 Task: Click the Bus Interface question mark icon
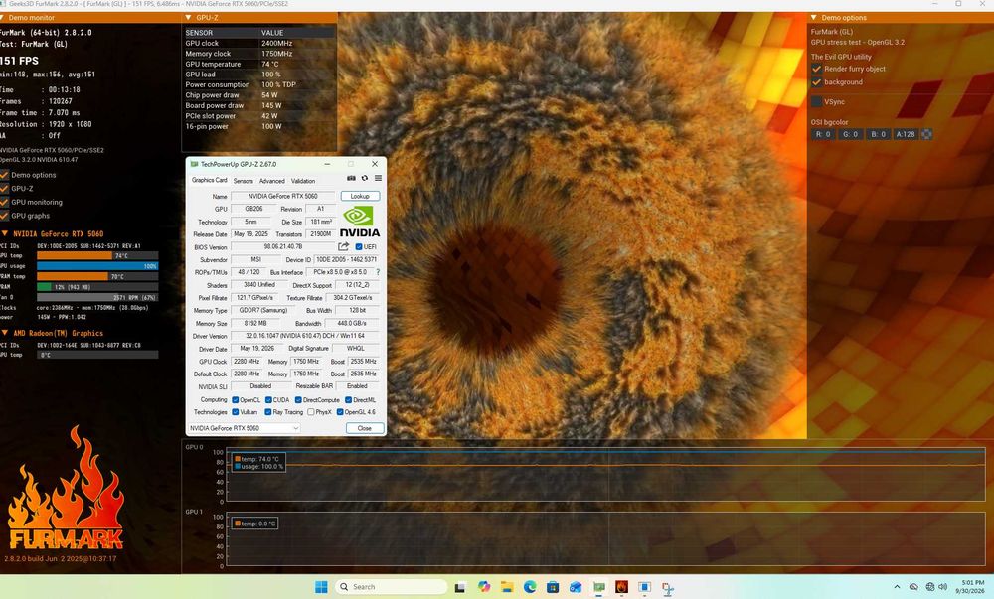[x=378, y=272]
